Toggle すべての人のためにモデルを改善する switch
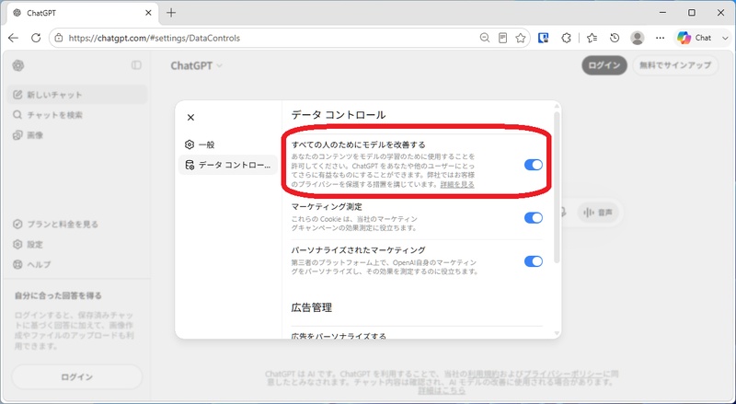This screenshot has height=404, width=736. pyautogui.click(x=534, y=165)
